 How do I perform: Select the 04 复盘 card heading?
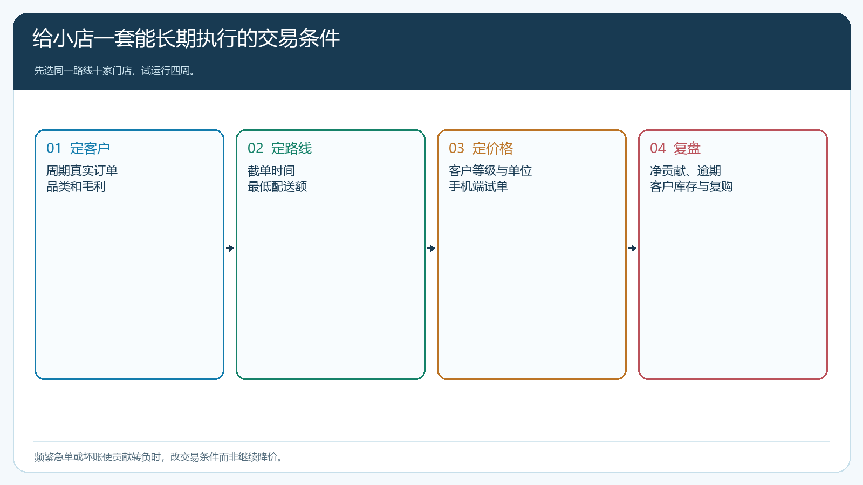pos(675,148)
